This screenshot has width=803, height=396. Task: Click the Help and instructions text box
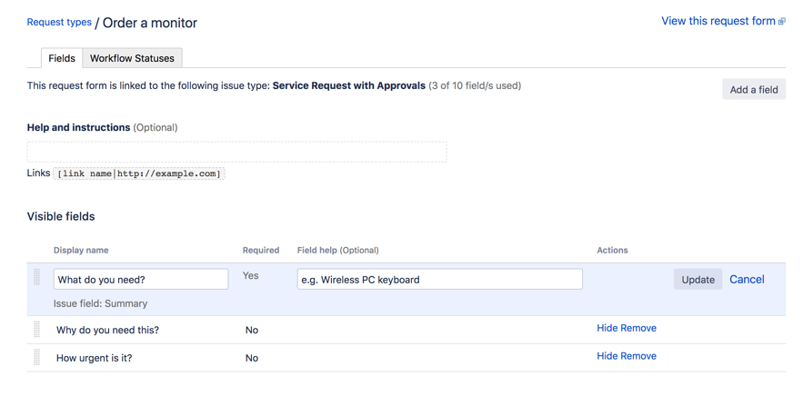click(x=236, y=152)
